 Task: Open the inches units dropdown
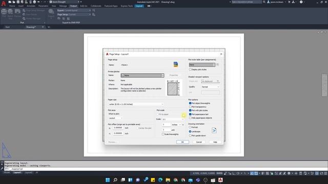pyautogui.click(x=176, y=125)
